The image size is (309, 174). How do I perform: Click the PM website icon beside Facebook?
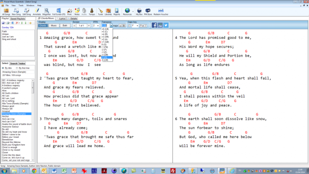(160, 25)
